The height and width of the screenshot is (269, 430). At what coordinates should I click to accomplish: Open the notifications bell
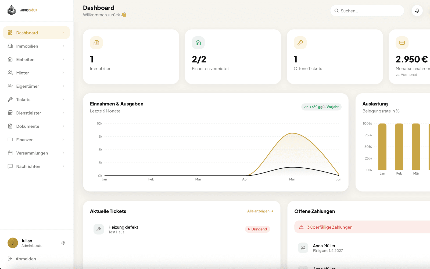pyautogui.click(x=417, y=11)
